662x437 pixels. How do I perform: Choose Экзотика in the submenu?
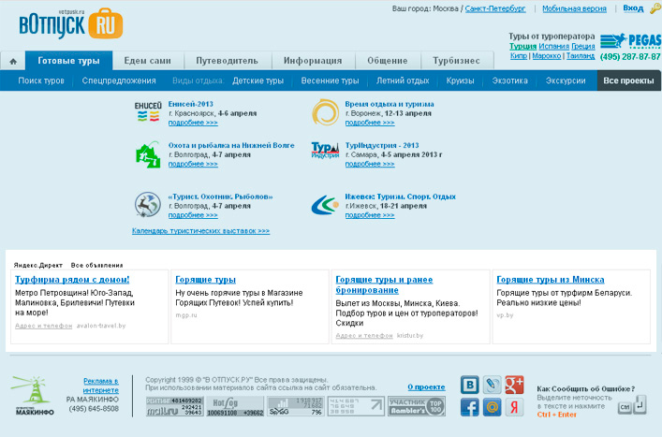510,80
